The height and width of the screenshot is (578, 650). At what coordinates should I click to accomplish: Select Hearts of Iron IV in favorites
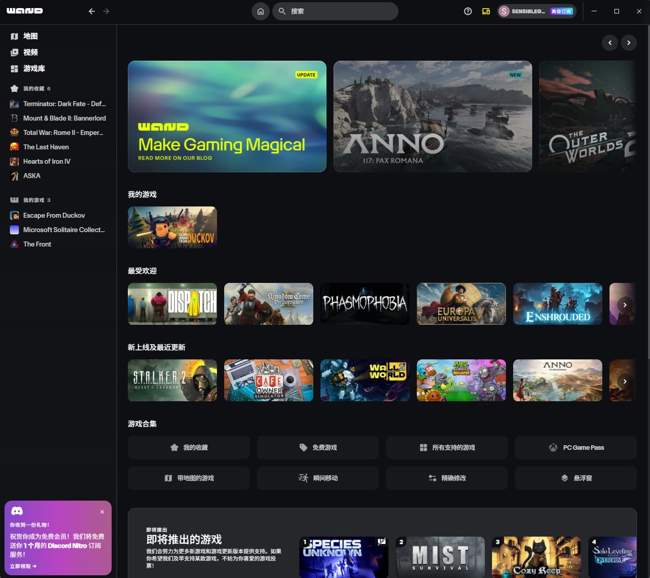tap(47, 161)
